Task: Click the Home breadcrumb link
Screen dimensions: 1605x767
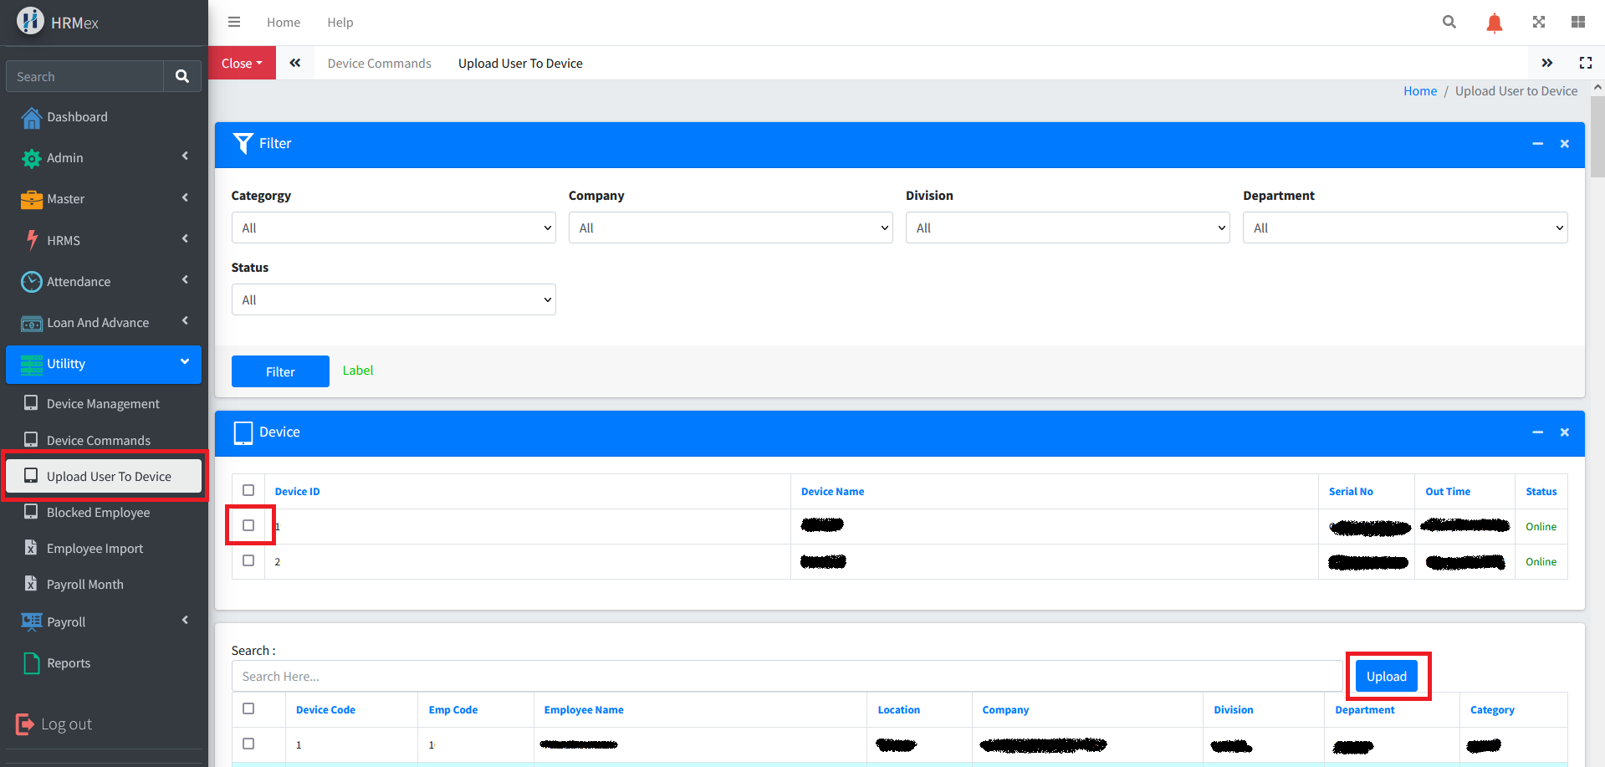Action: tap(1419, 91)
